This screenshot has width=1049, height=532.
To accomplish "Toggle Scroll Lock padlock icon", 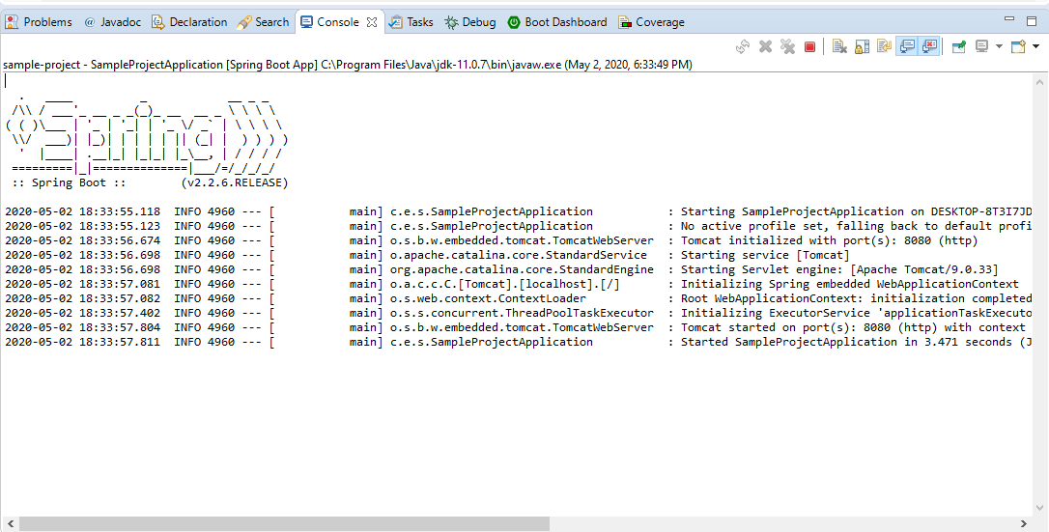I will [x=862, y=46].
